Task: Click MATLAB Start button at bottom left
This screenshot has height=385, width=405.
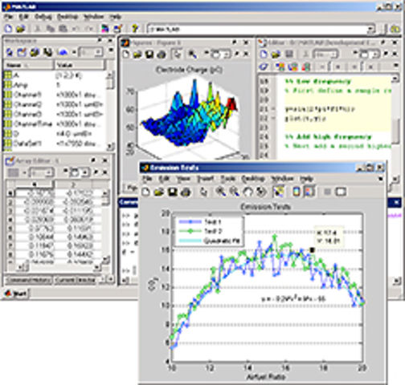Action: [16, 294]
